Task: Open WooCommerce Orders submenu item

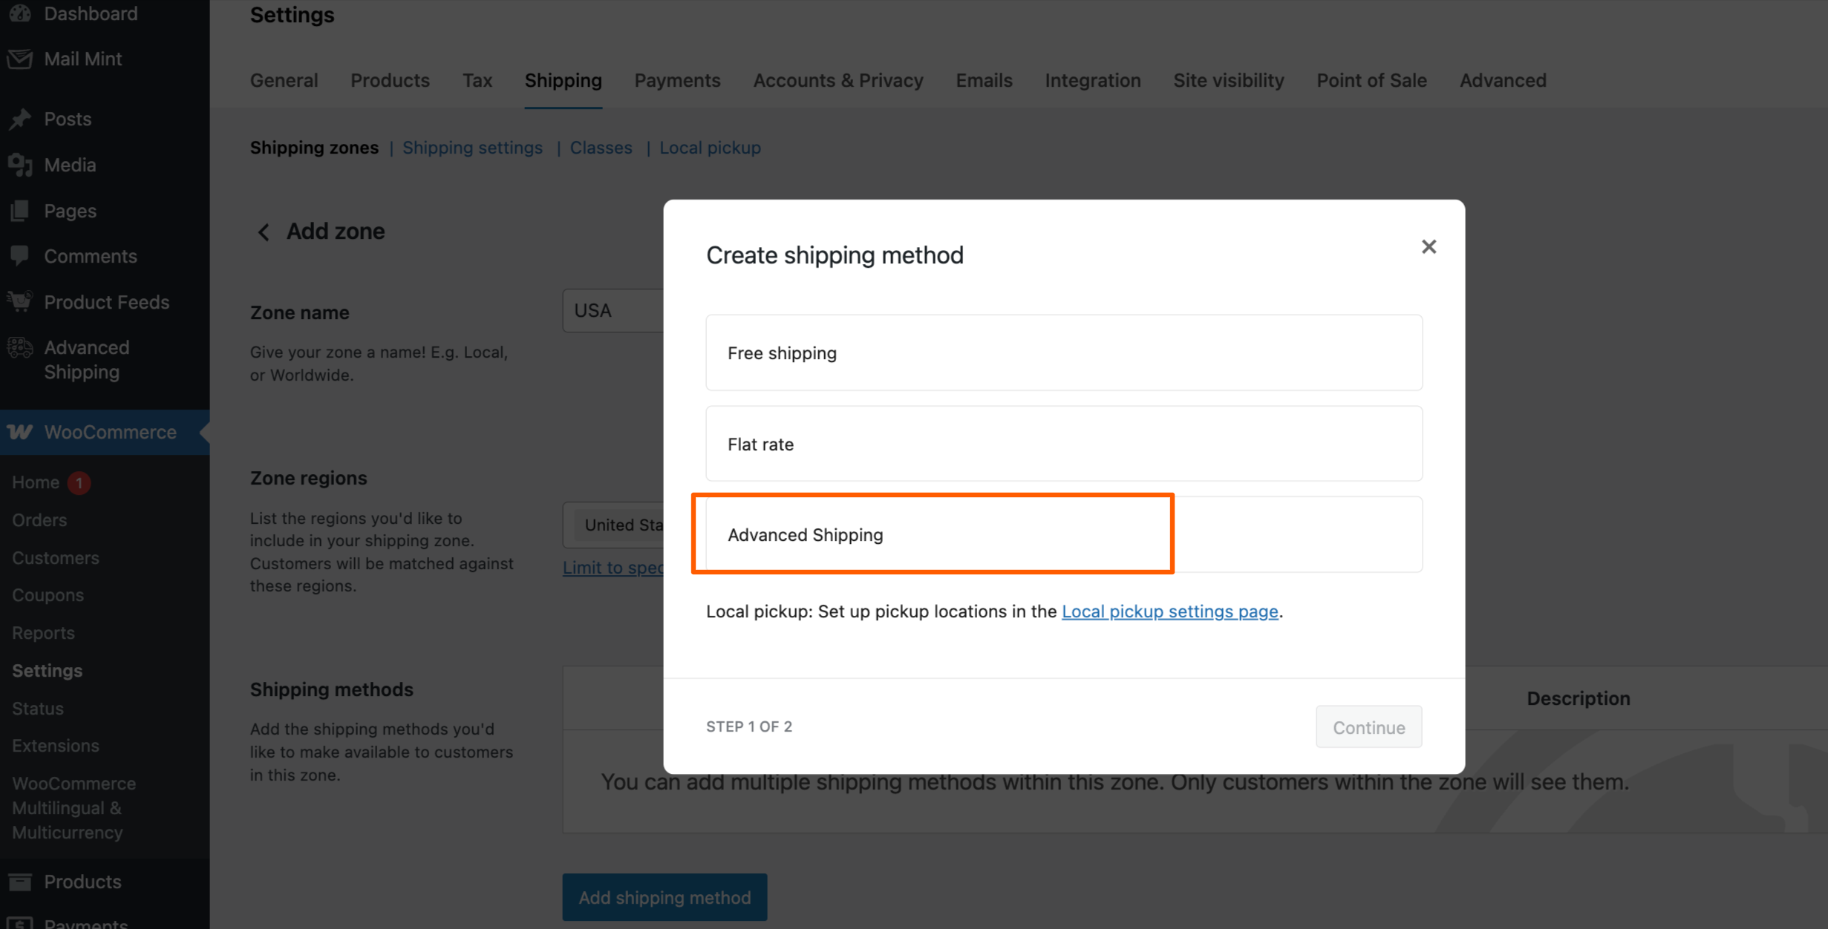Action: [39, 520]
